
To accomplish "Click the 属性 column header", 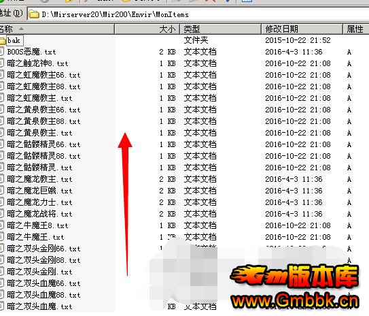I will [356, 29].
